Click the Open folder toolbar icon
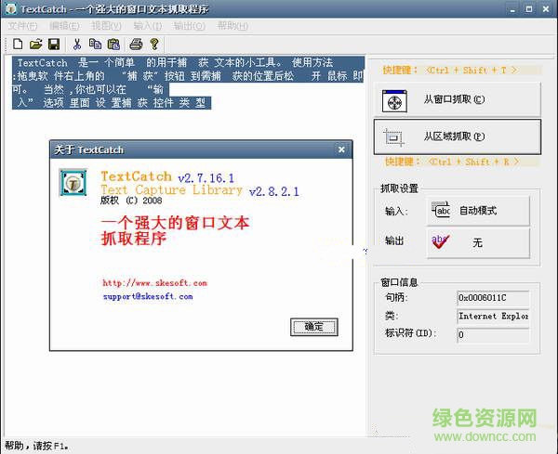 coord(35,44)
